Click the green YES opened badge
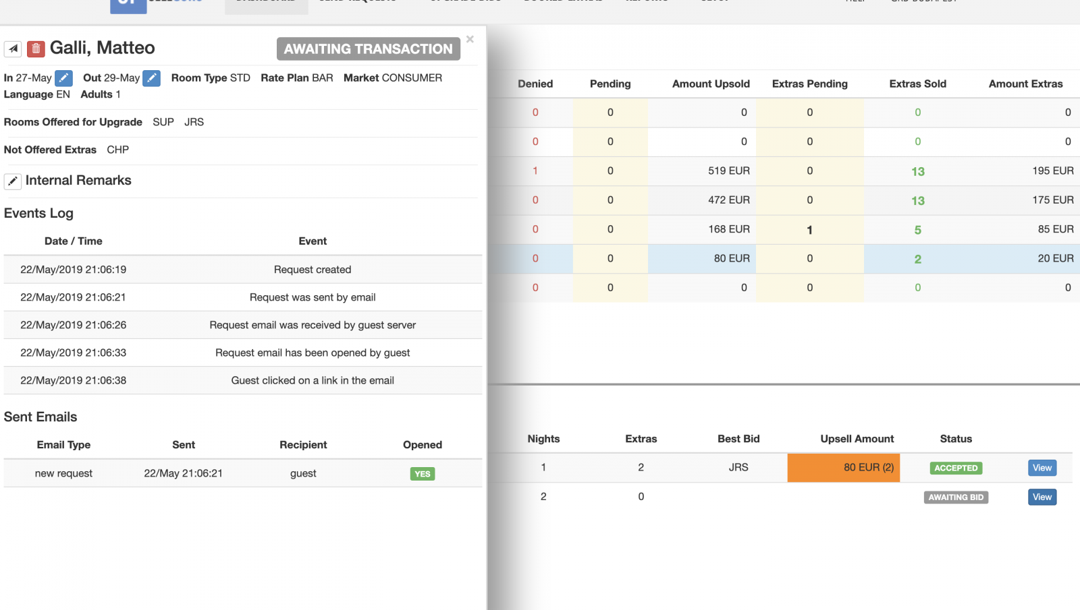The height and width of the screenshot is (610, 1080). tap(423, 474)
